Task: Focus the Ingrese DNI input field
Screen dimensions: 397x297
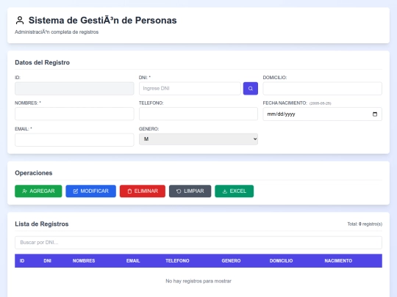Action: pos(190,89)
